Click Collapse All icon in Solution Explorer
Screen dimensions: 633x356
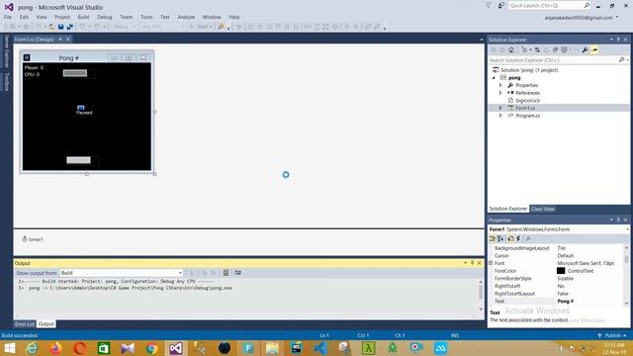[x=555, y=50]
